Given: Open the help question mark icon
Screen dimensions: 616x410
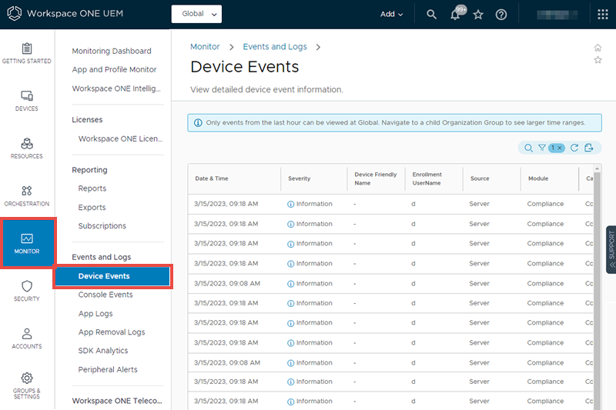Looking at the screenshot, I should [x=501, y=15].
